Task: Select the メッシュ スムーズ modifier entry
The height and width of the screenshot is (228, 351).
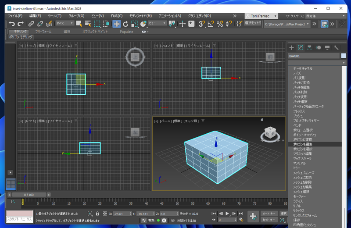Action: click(x=315, y=173)
